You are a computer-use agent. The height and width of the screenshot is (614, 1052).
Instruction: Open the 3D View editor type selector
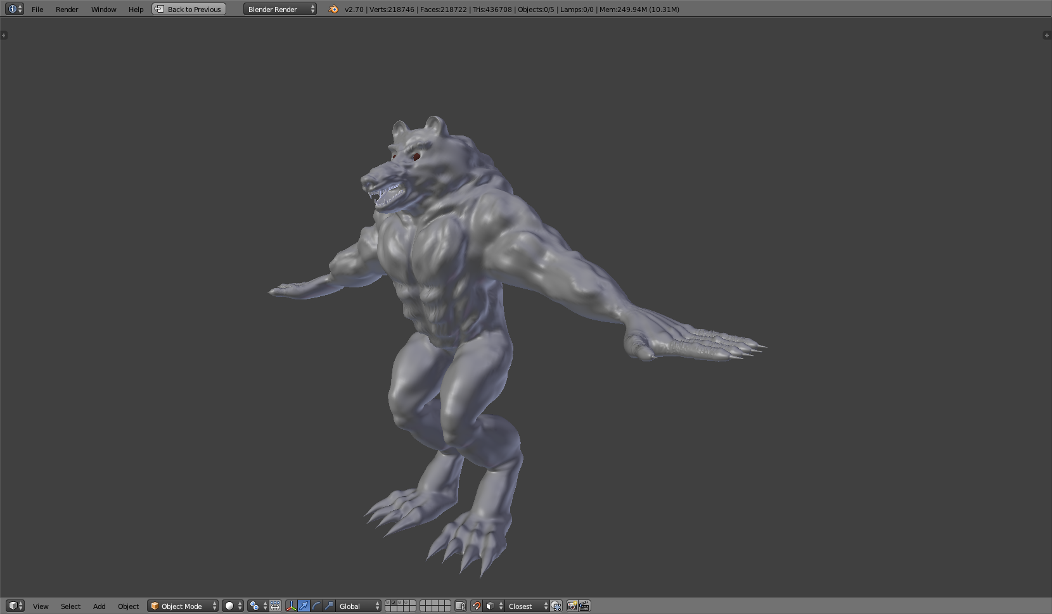pyautogui.click(x=15, y=606)
